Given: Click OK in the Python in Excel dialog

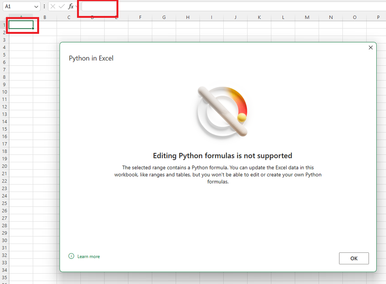Looking at the screenshot, I should 354,258.
